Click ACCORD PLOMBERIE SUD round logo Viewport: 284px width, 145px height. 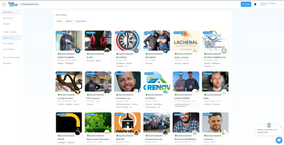tap(224, 51)
